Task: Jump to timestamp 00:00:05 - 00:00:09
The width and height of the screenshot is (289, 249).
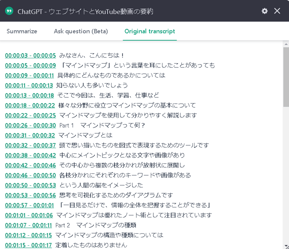Action: coord(30,65)
